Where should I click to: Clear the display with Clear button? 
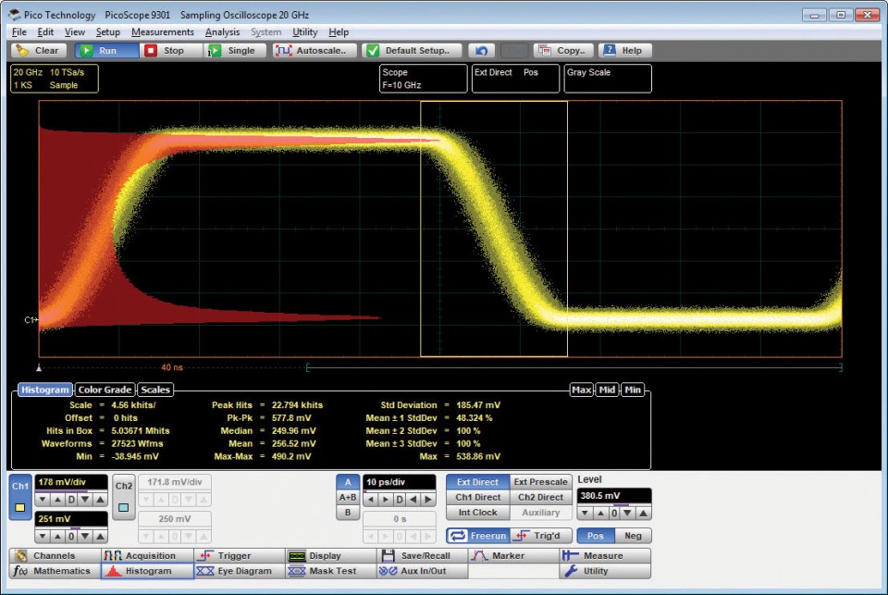pyautogui.click(x=38, y=51)
